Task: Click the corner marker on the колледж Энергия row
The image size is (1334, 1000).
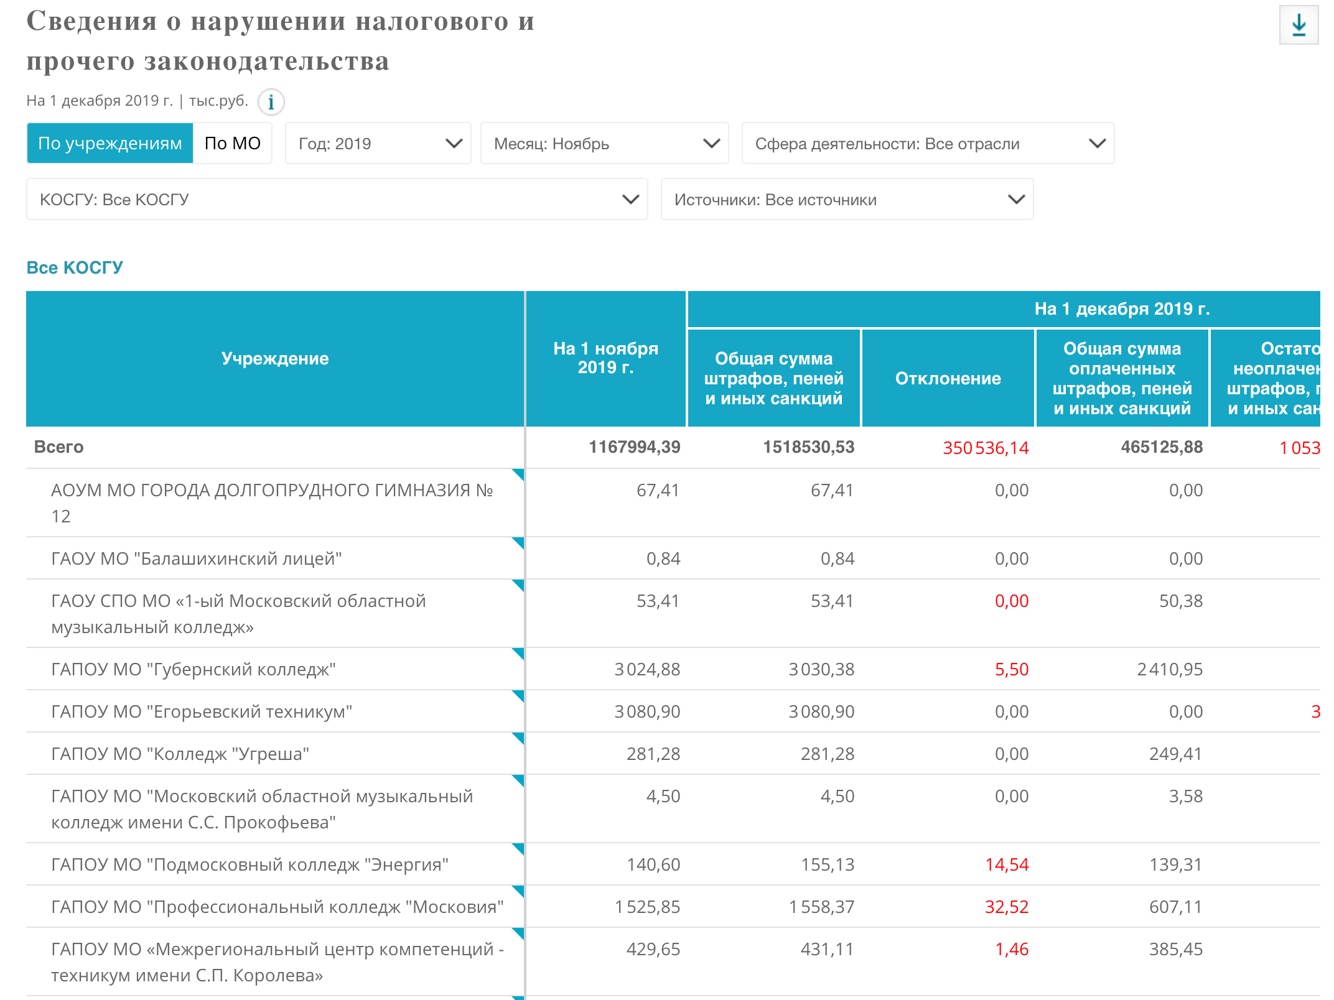Action: pos(518,850)
